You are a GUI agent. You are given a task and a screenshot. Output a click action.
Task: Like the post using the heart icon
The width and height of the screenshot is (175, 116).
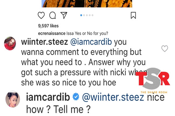pyautogui.click(x=42, y=15)
